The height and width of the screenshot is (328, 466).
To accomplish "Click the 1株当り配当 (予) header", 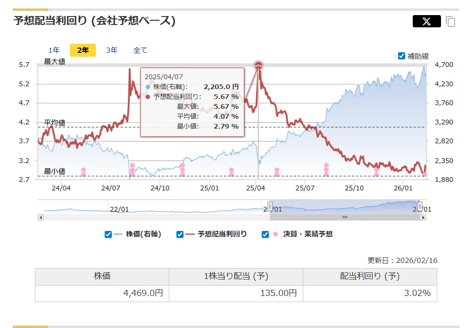I will pos(236,276).
